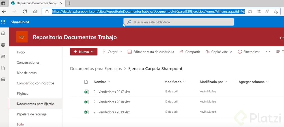The width and height of the screenshot is (284, 127).
Task: Click SharePoint brand label in header
Action: pos(20,22)
